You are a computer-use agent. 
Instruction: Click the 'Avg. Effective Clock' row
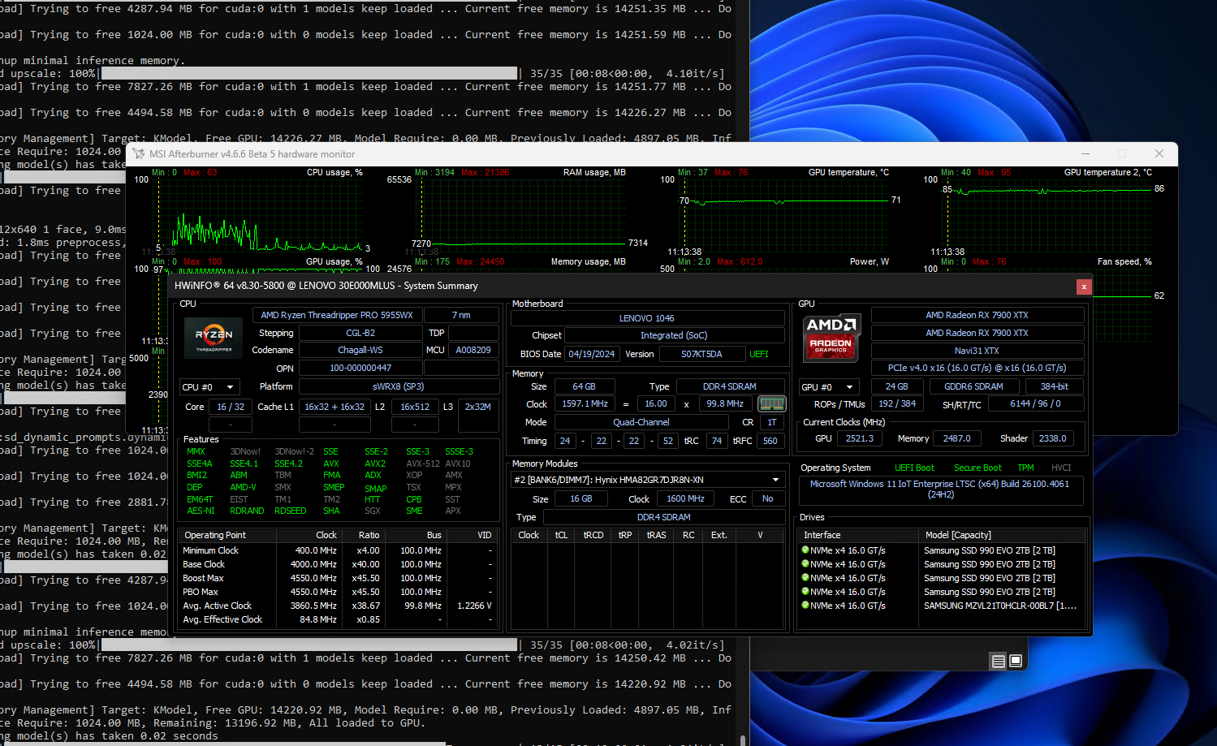click(338, 619)
